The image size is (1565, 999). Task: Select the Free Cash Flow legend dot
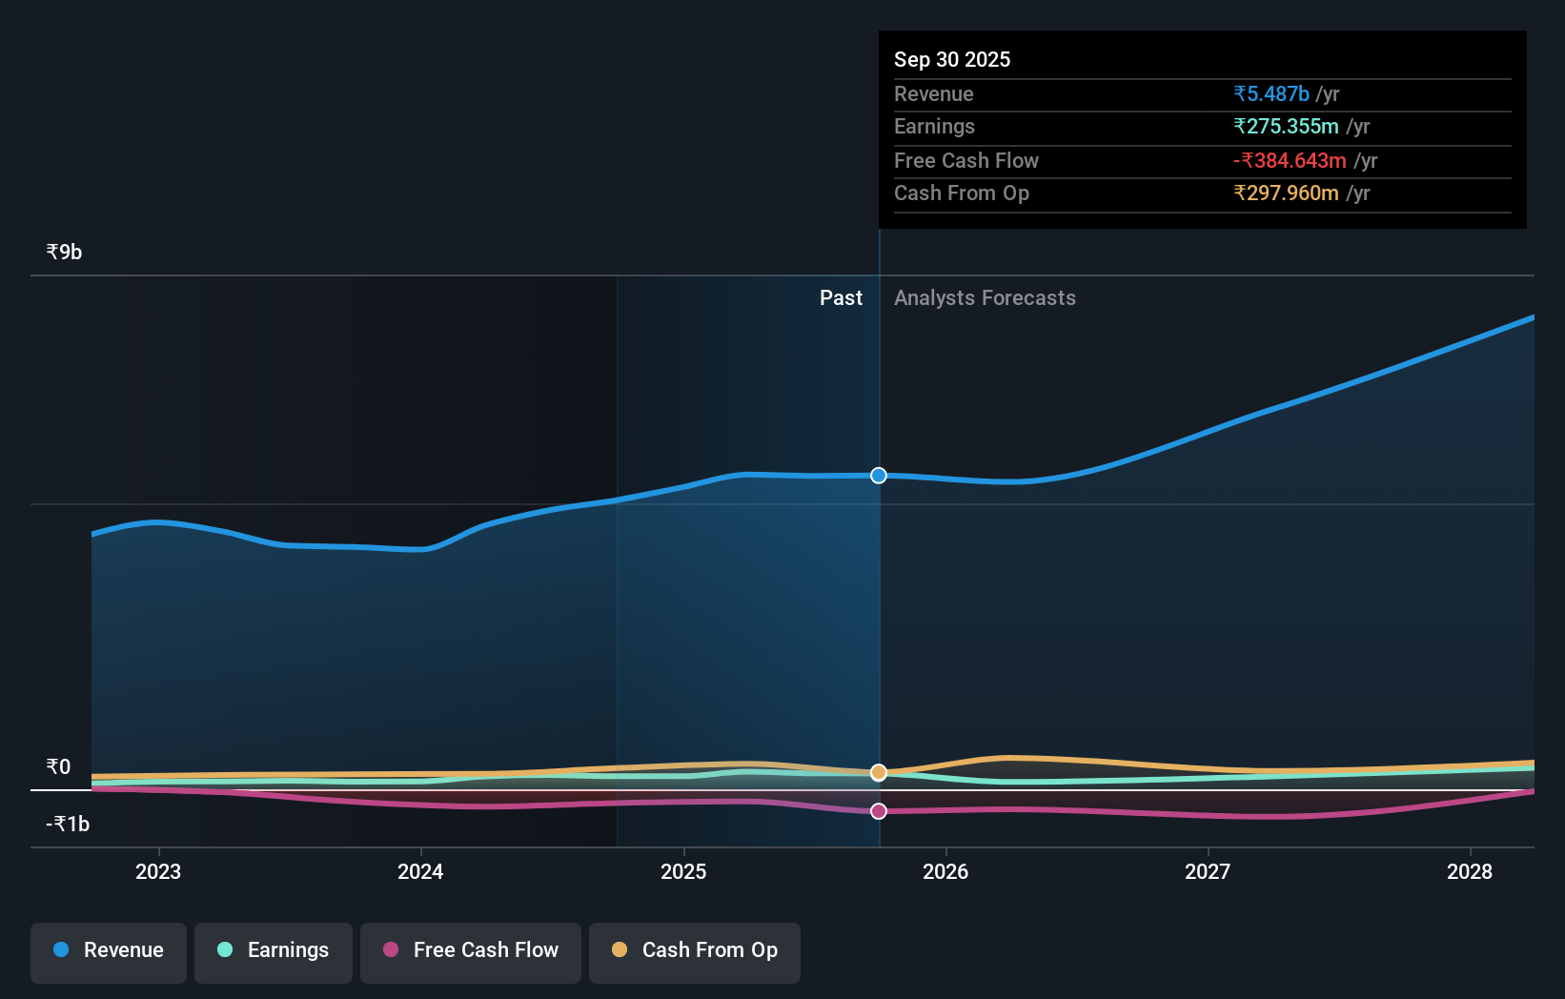pos(391,950)
